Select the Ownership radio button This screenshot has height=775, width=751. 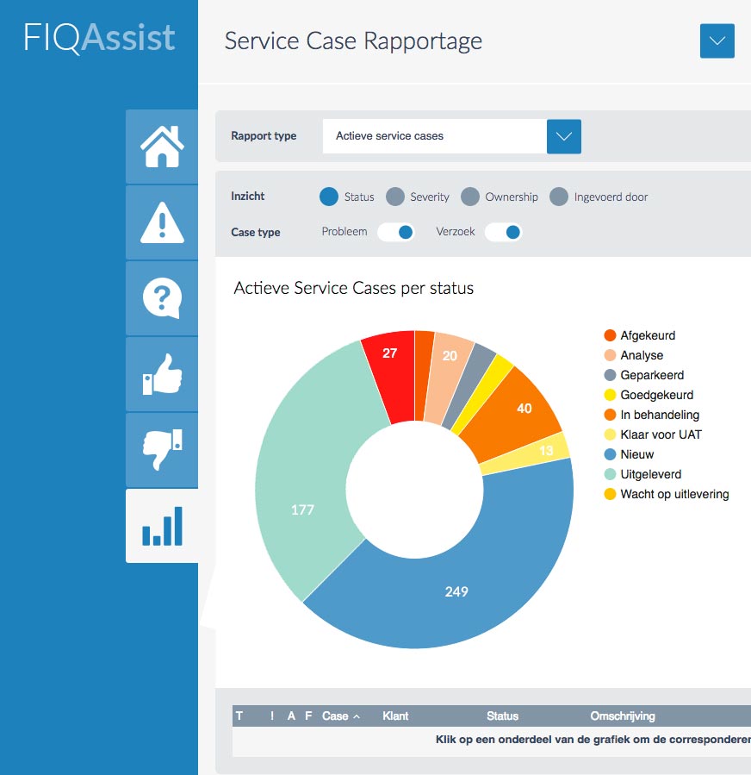pyautogui.click(x=470, y=197)
